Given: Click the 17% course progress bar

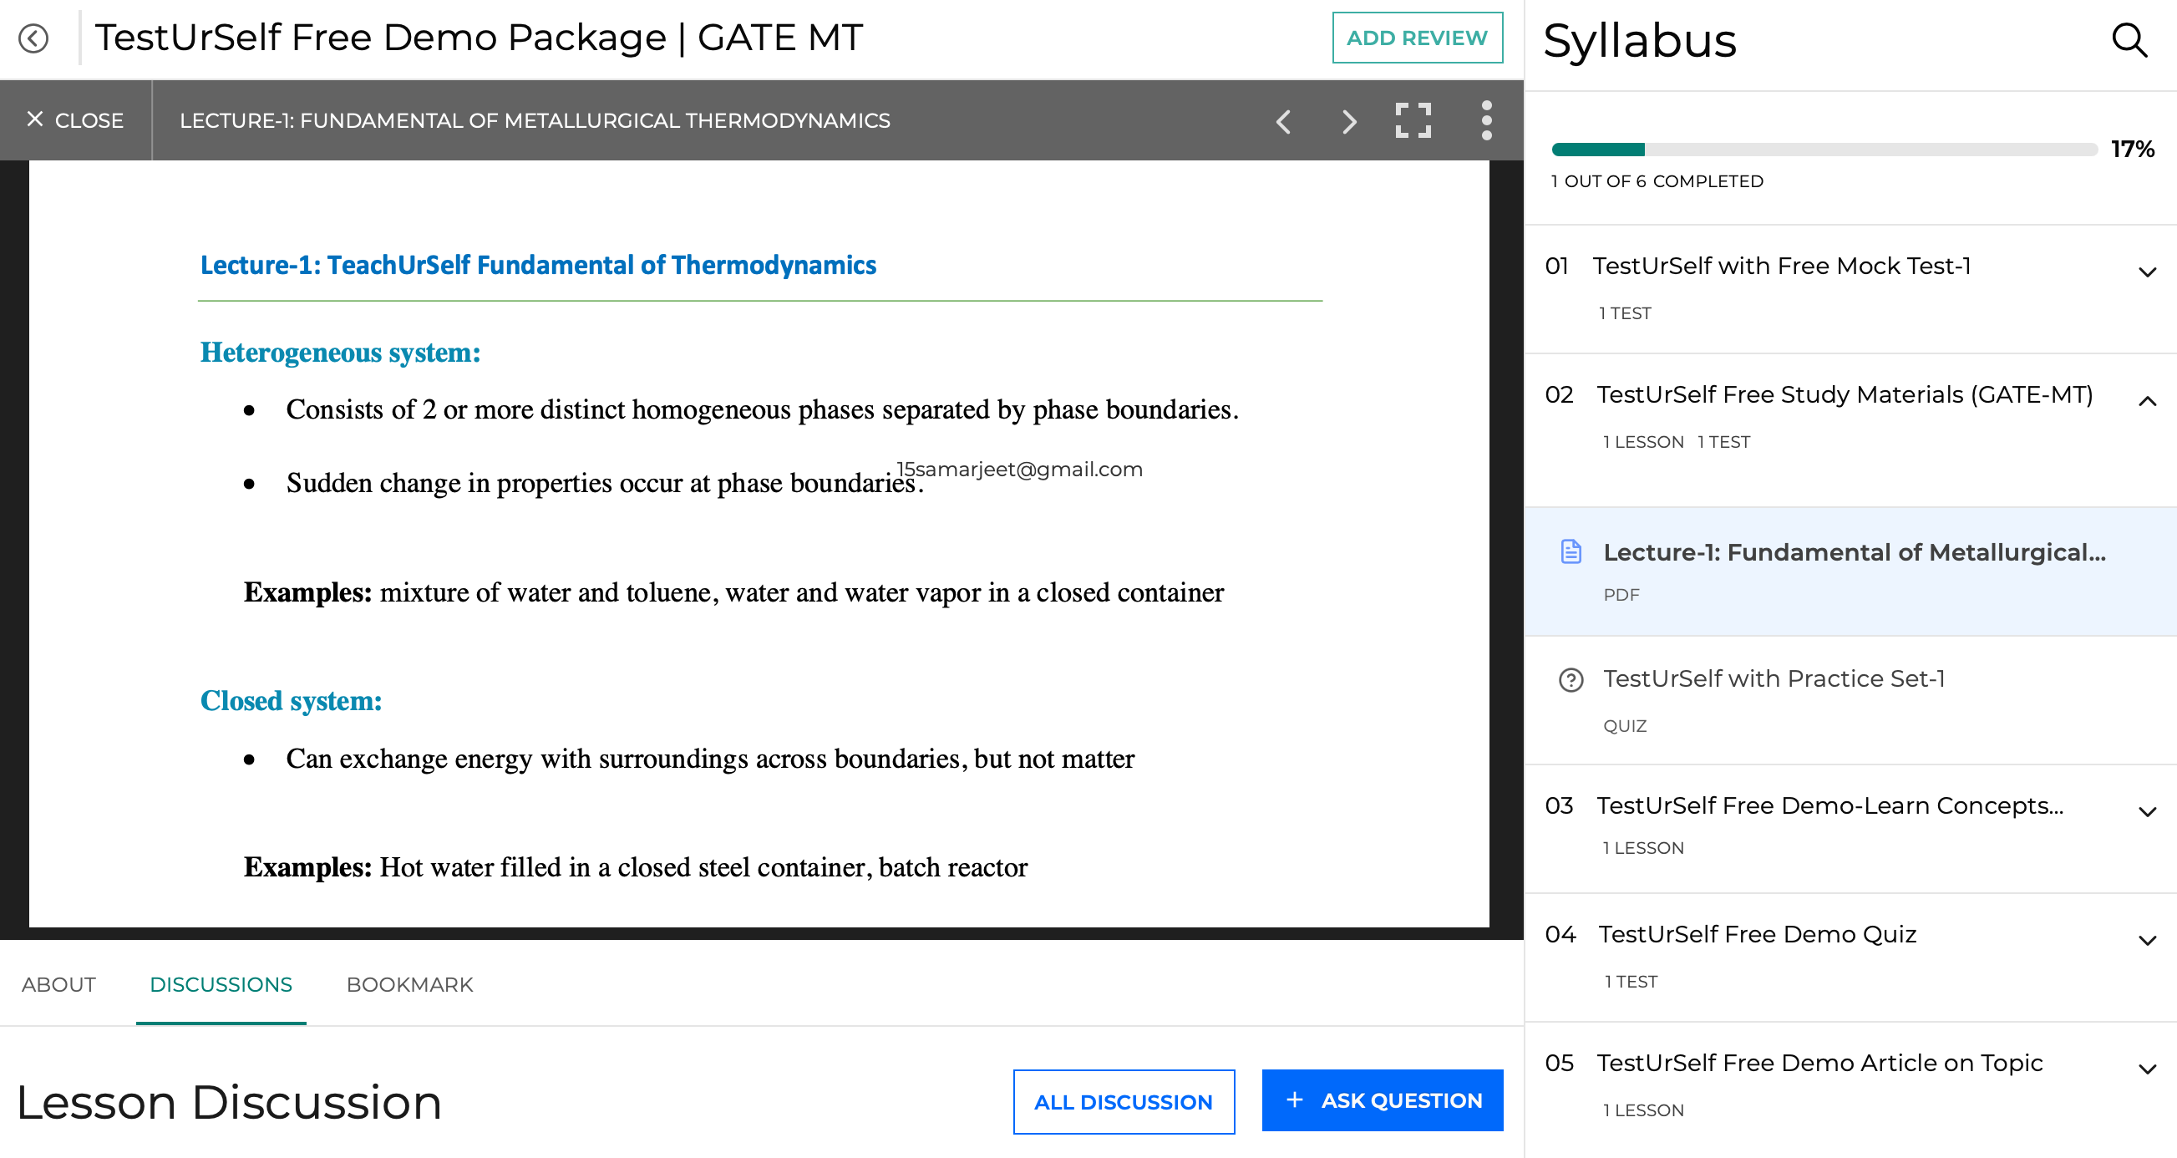Looking at the screenshot, I should [x=1824, y=150].
